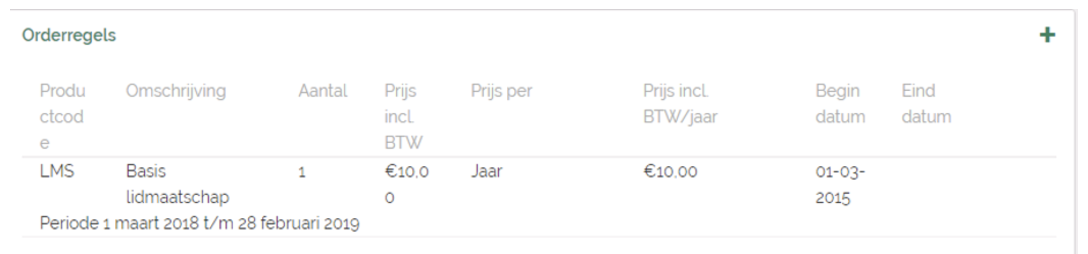Click the begin date 01-03-2015
The height and width of the screenshot is (254, 1088).
pyautogui.click(x=839, y=184)
